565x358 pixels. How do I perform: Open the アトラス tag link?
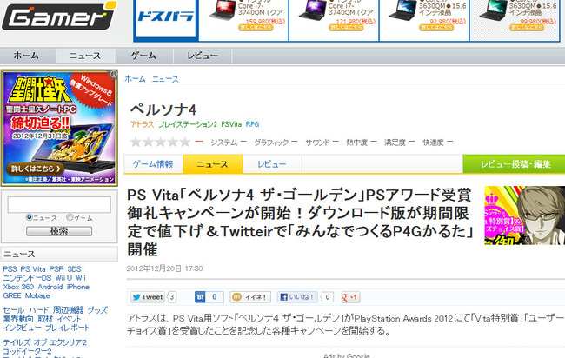tap(142, 124)
